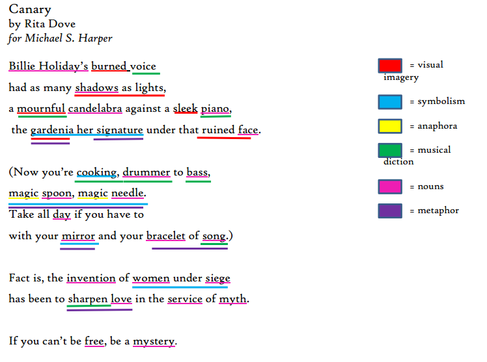Click the word "spoon"
Viewport: 487px width, 362px height.
point(57,194)
